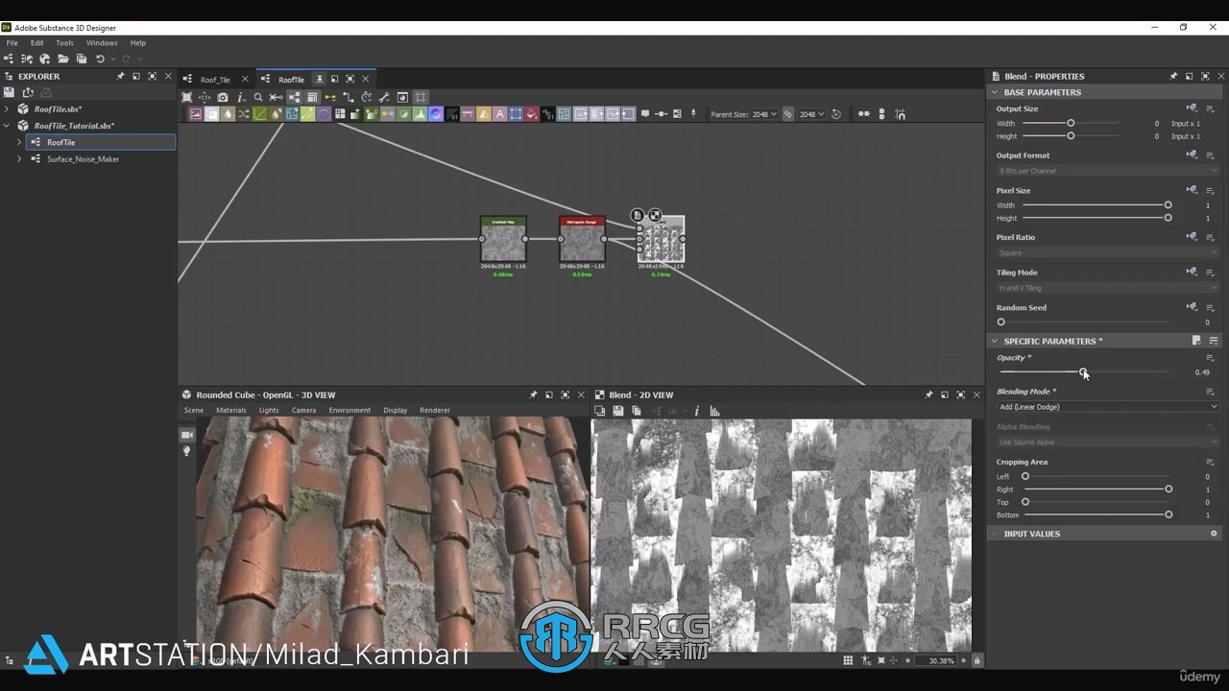Undo the last action
1229x691 pixels.
100,59
